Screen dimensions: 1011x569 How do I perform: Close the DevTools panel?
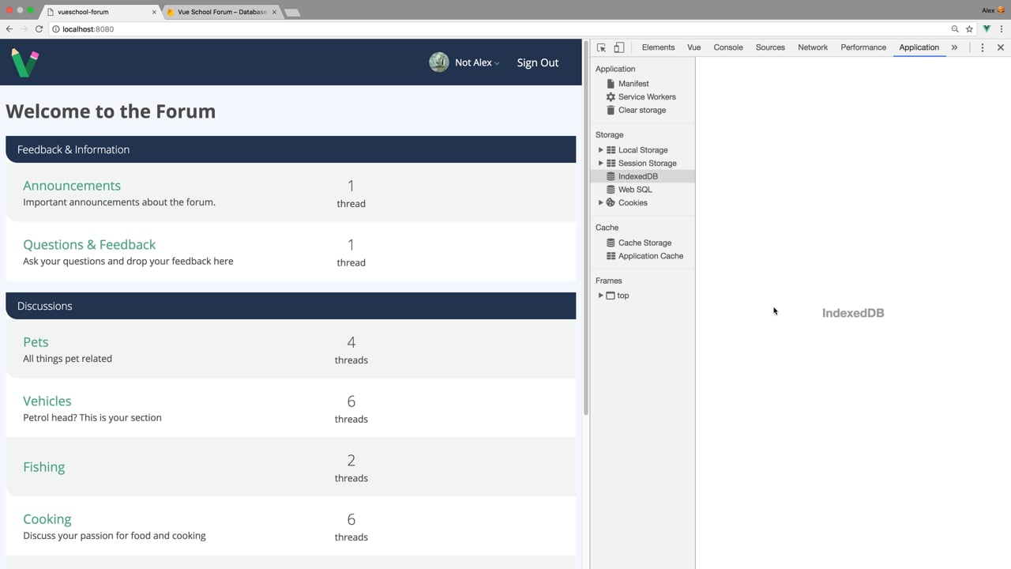pyautogui.click(x=1001, y=47)
